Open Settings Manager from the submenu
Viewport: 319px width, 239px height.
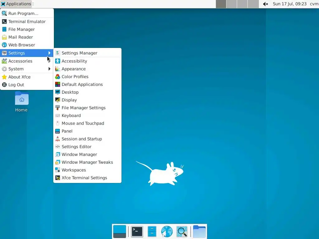coord(88,53)
